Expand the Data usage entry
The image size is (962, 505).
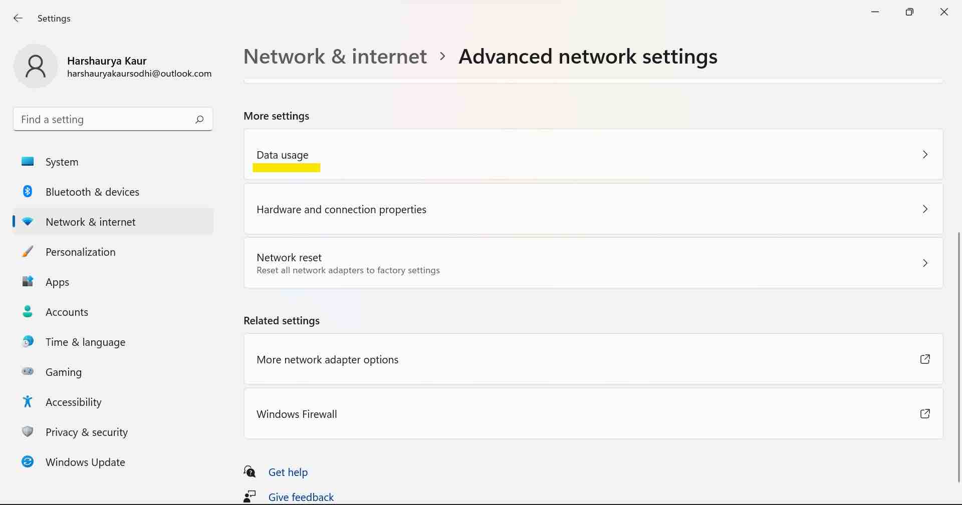[x=591, y=155]
